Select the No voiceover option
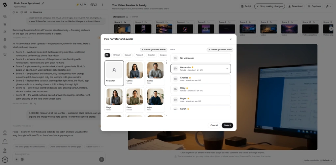Screen dimensions: 336x165 201,58
